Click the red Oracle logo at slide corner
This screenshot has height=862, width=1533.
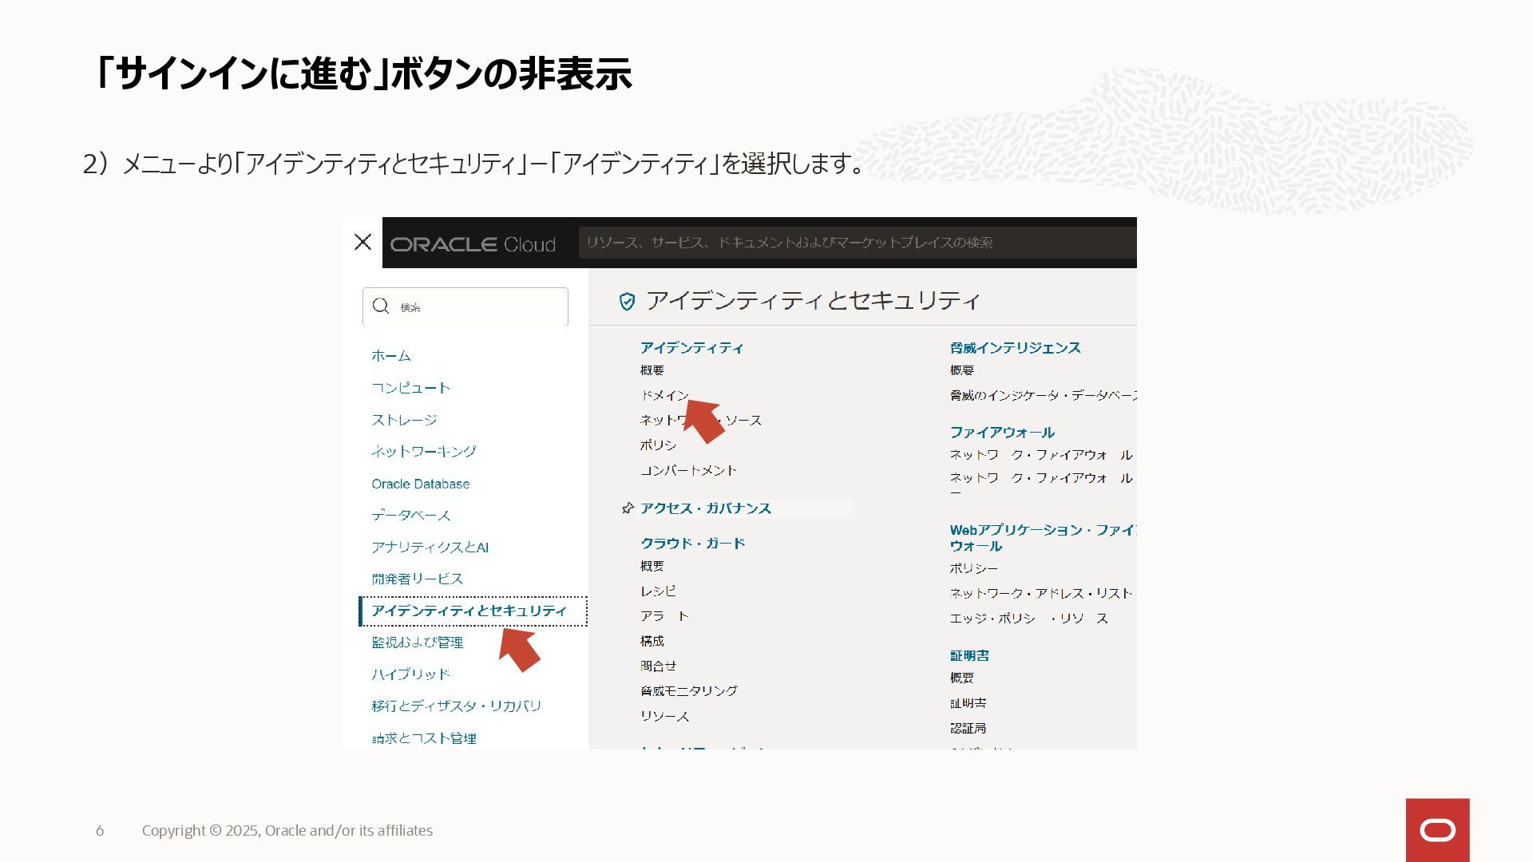point(1437,830)
